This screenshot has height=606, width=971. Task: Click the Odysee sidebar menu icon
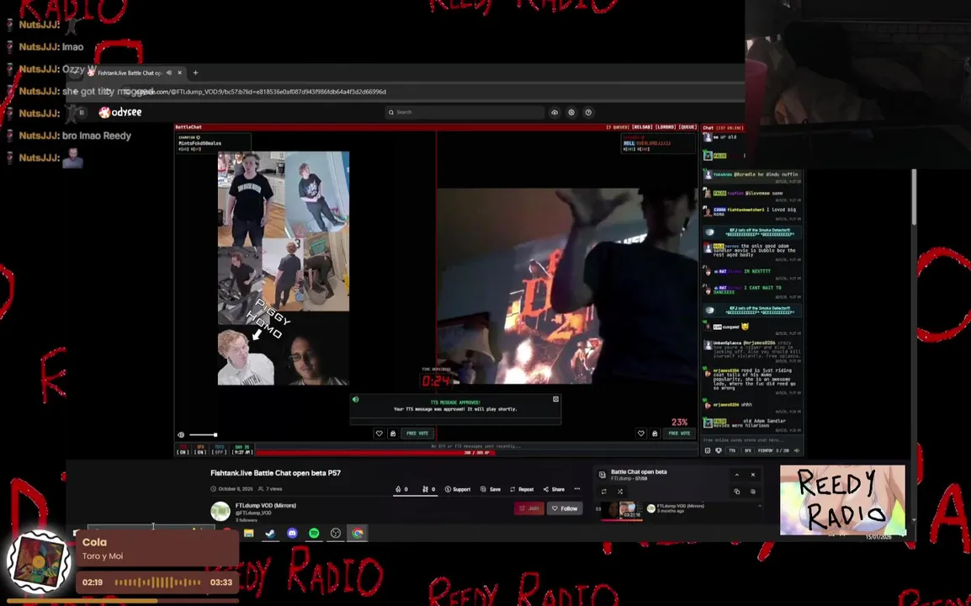(82, 112)
